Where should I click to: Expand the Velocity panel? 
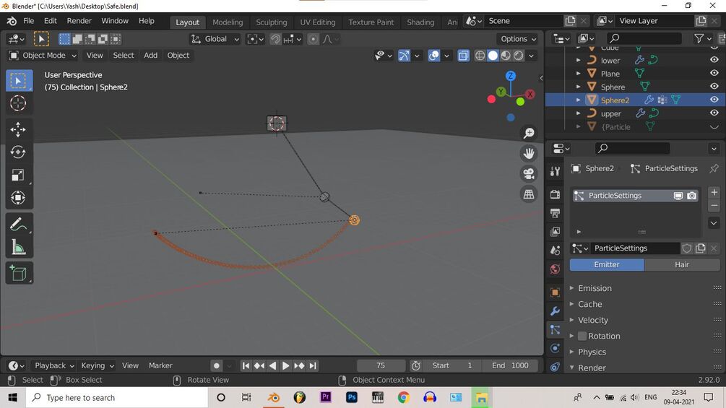[x=592, y=320]
